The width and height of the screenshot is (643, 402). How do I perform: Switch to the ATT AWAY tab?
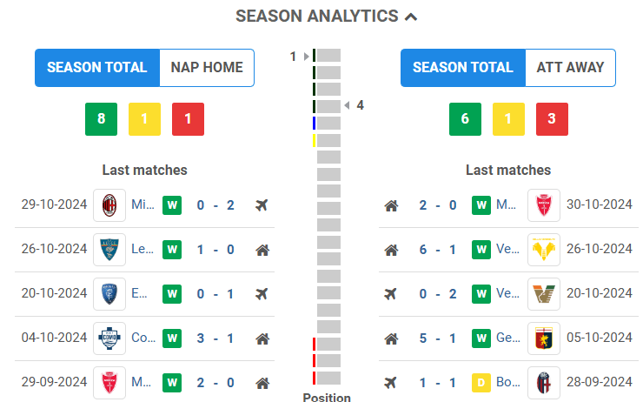click(x=570, y=67)
